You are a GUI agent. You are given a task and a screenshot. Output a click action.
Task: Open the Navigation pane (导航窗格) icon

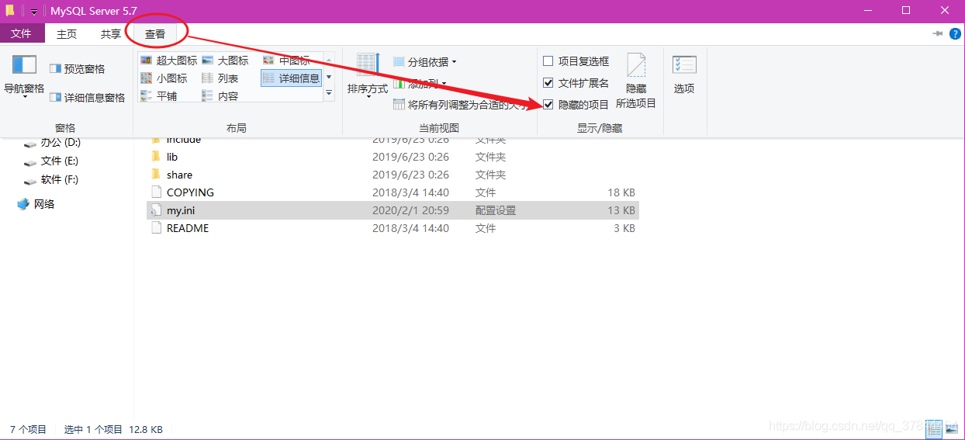24,74
